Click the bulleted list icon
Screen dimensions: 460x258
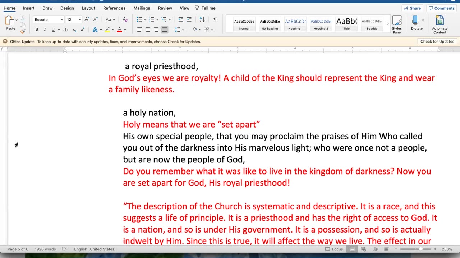pyautogui.click(x=139, y=19)
